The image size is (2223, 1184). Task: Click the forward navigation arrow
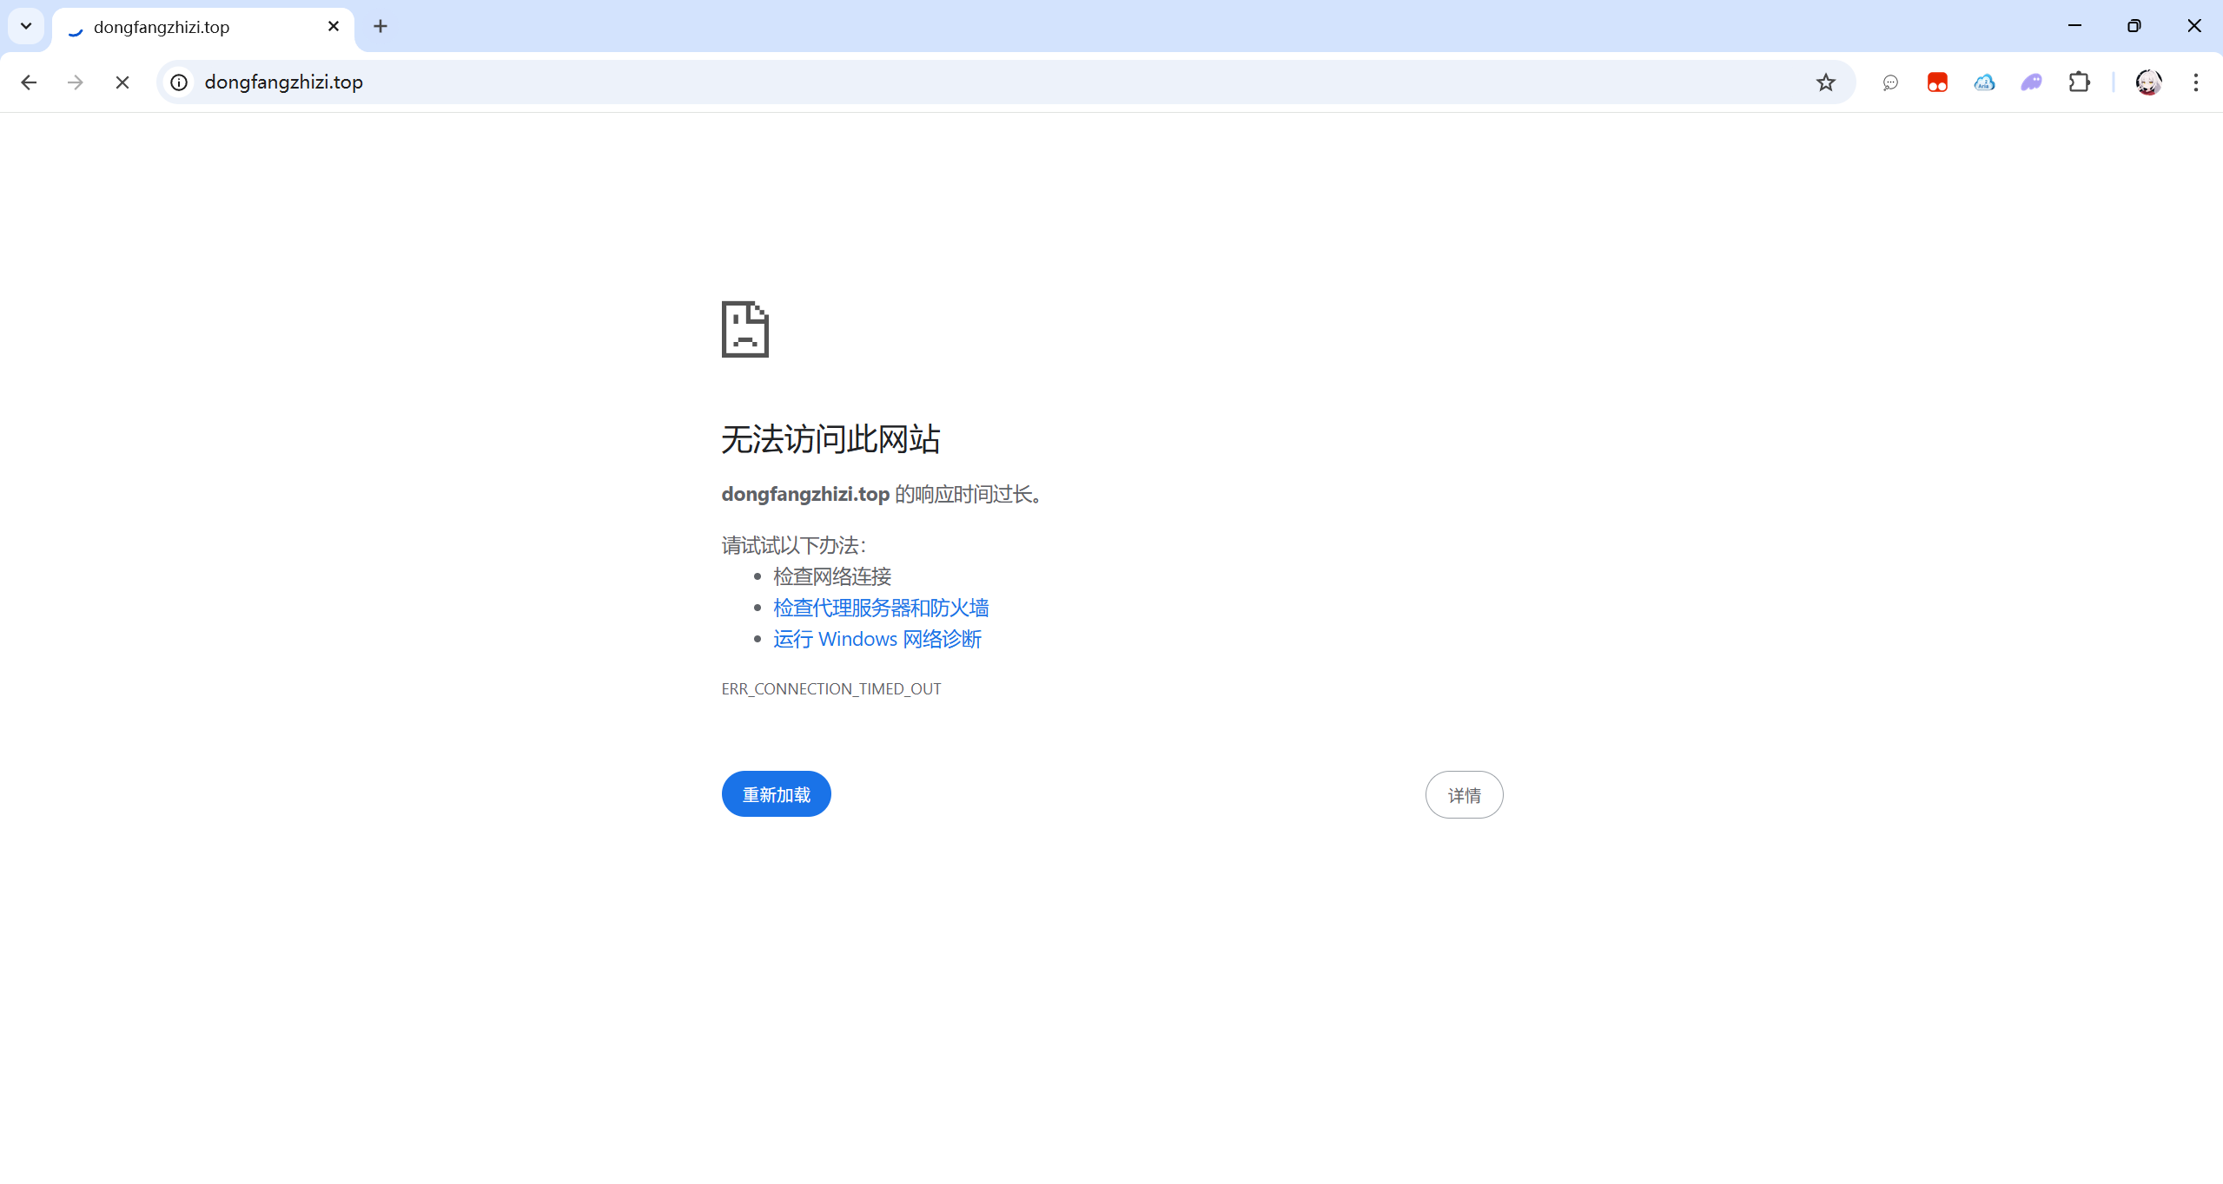[x=76, y=82]
